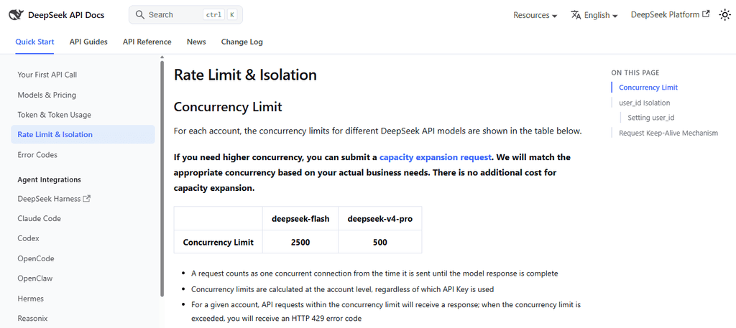Toggle the light/dark mode sun icon
736x328 pixels.
(724, 15)
